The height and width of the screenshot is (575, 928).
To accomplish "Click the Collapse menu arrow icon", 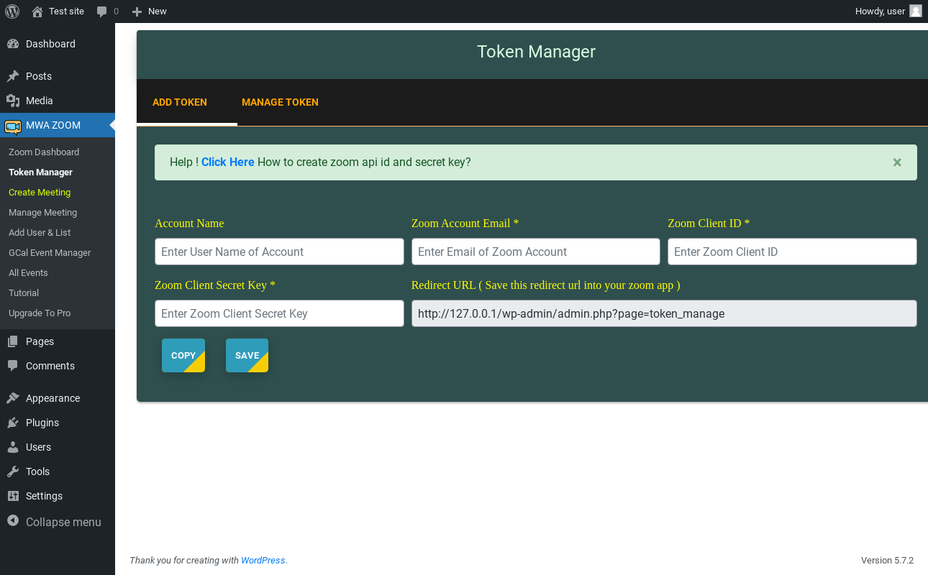I will coord(13,521).
